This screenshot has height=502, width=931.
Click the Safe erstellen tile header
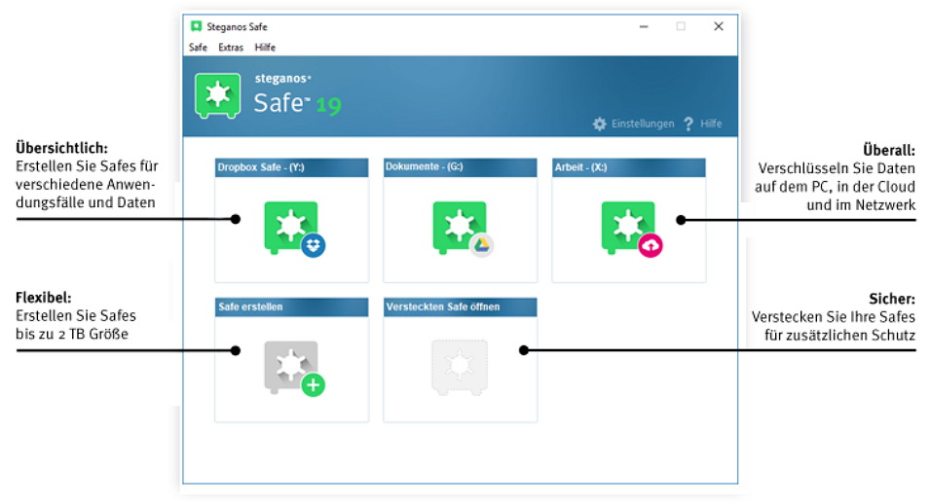tap(291, 306)
